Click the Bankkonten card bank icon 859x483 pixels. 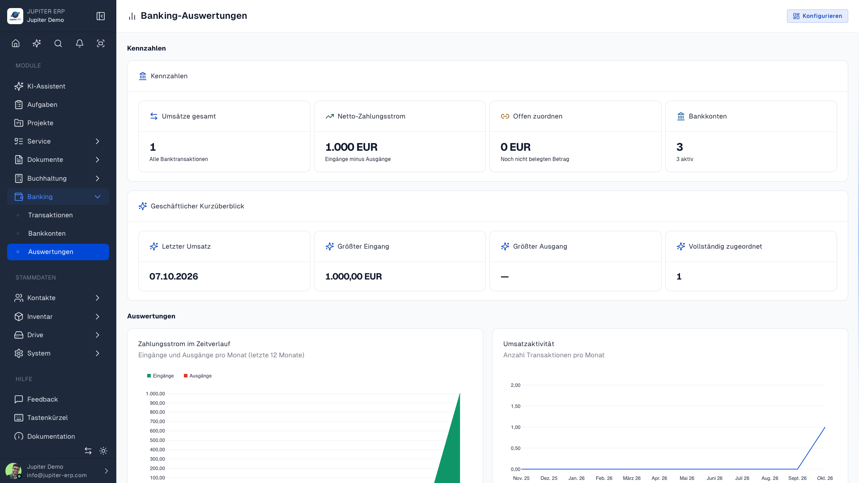click(x=681, y=116)
